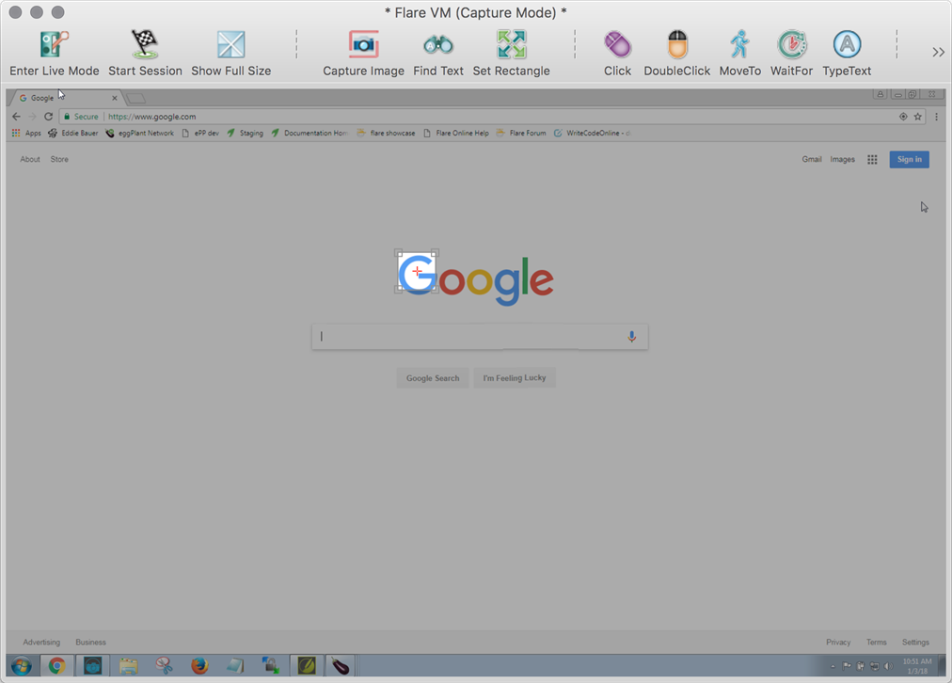This screenshot has height=683, width=952.
Task: Open the flare showcase bookmark
Action: point(386,133)
